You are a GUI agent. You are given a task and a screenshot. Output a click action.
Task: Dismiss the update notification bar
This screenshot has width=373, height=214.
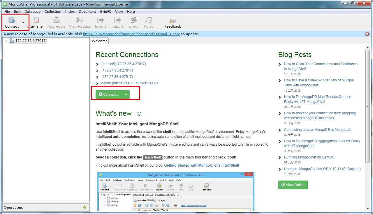pyautogui.click(x=367, y=34)
